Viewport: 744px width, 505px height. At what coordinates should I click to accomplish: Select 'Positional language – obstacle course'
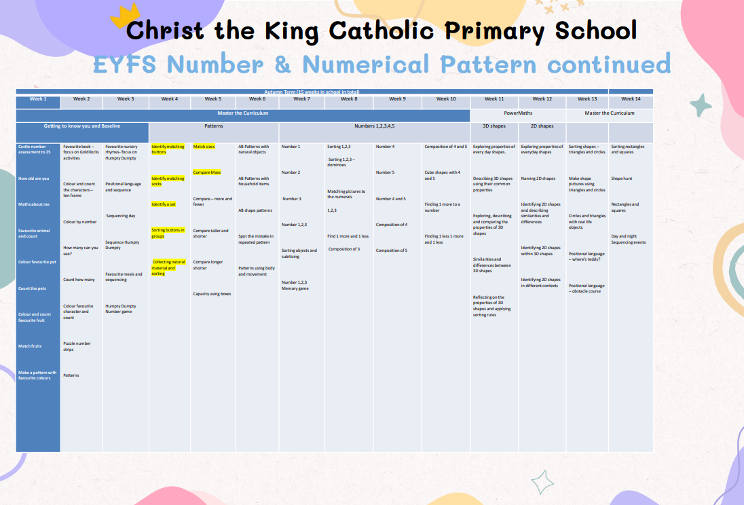pyautogui.click(x=587, y=288)
